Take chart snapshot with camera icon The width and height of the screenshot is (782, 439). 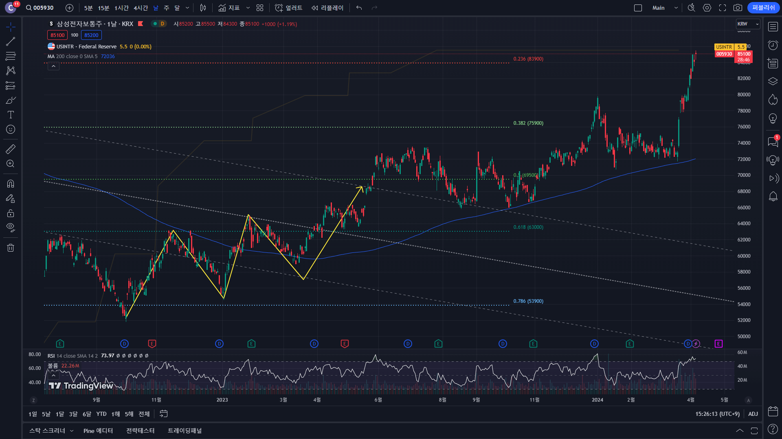(x=738, y=8)
